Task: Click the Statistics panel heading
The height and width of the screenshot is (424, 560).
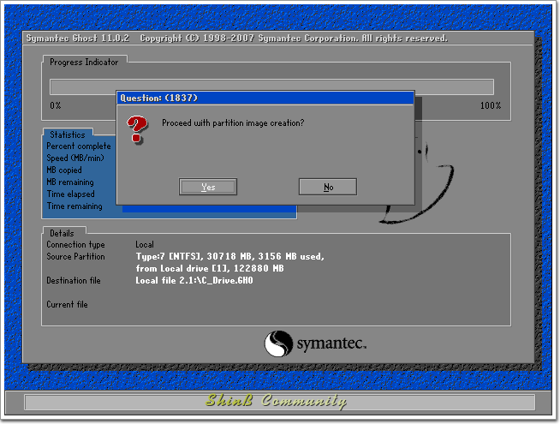Action: 68,134
